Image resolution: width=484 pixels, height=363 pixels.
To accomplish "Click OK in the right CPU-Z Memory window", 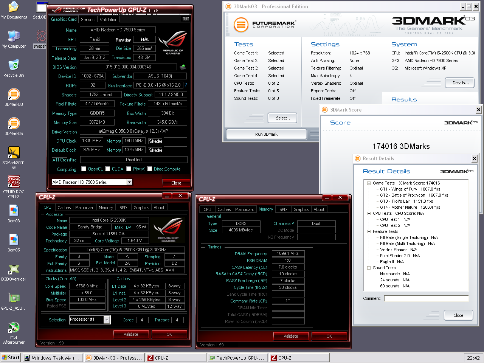I will point(329,336).
